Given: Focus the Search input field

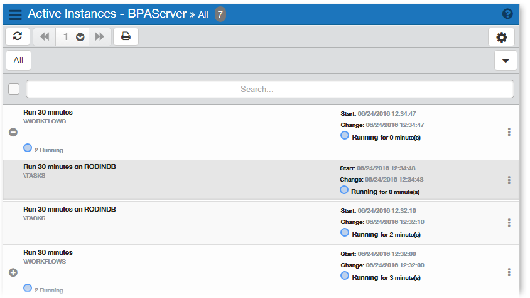Looking at the screenshot, I should tap(269, 89).
